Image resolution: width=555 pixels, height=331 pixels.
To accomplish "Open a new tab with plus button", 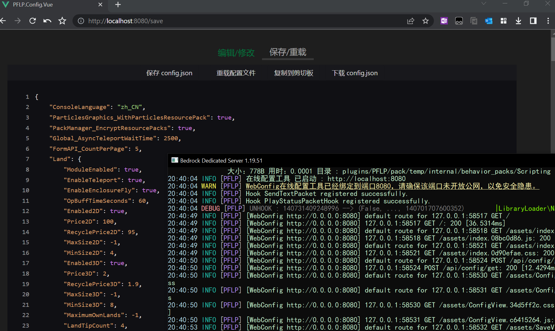I will 118,5.
